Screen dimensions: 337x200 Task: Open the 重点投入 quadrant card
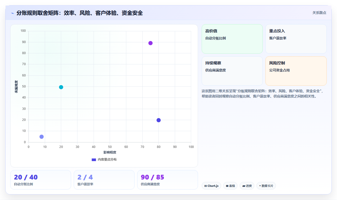click(296, 39)
